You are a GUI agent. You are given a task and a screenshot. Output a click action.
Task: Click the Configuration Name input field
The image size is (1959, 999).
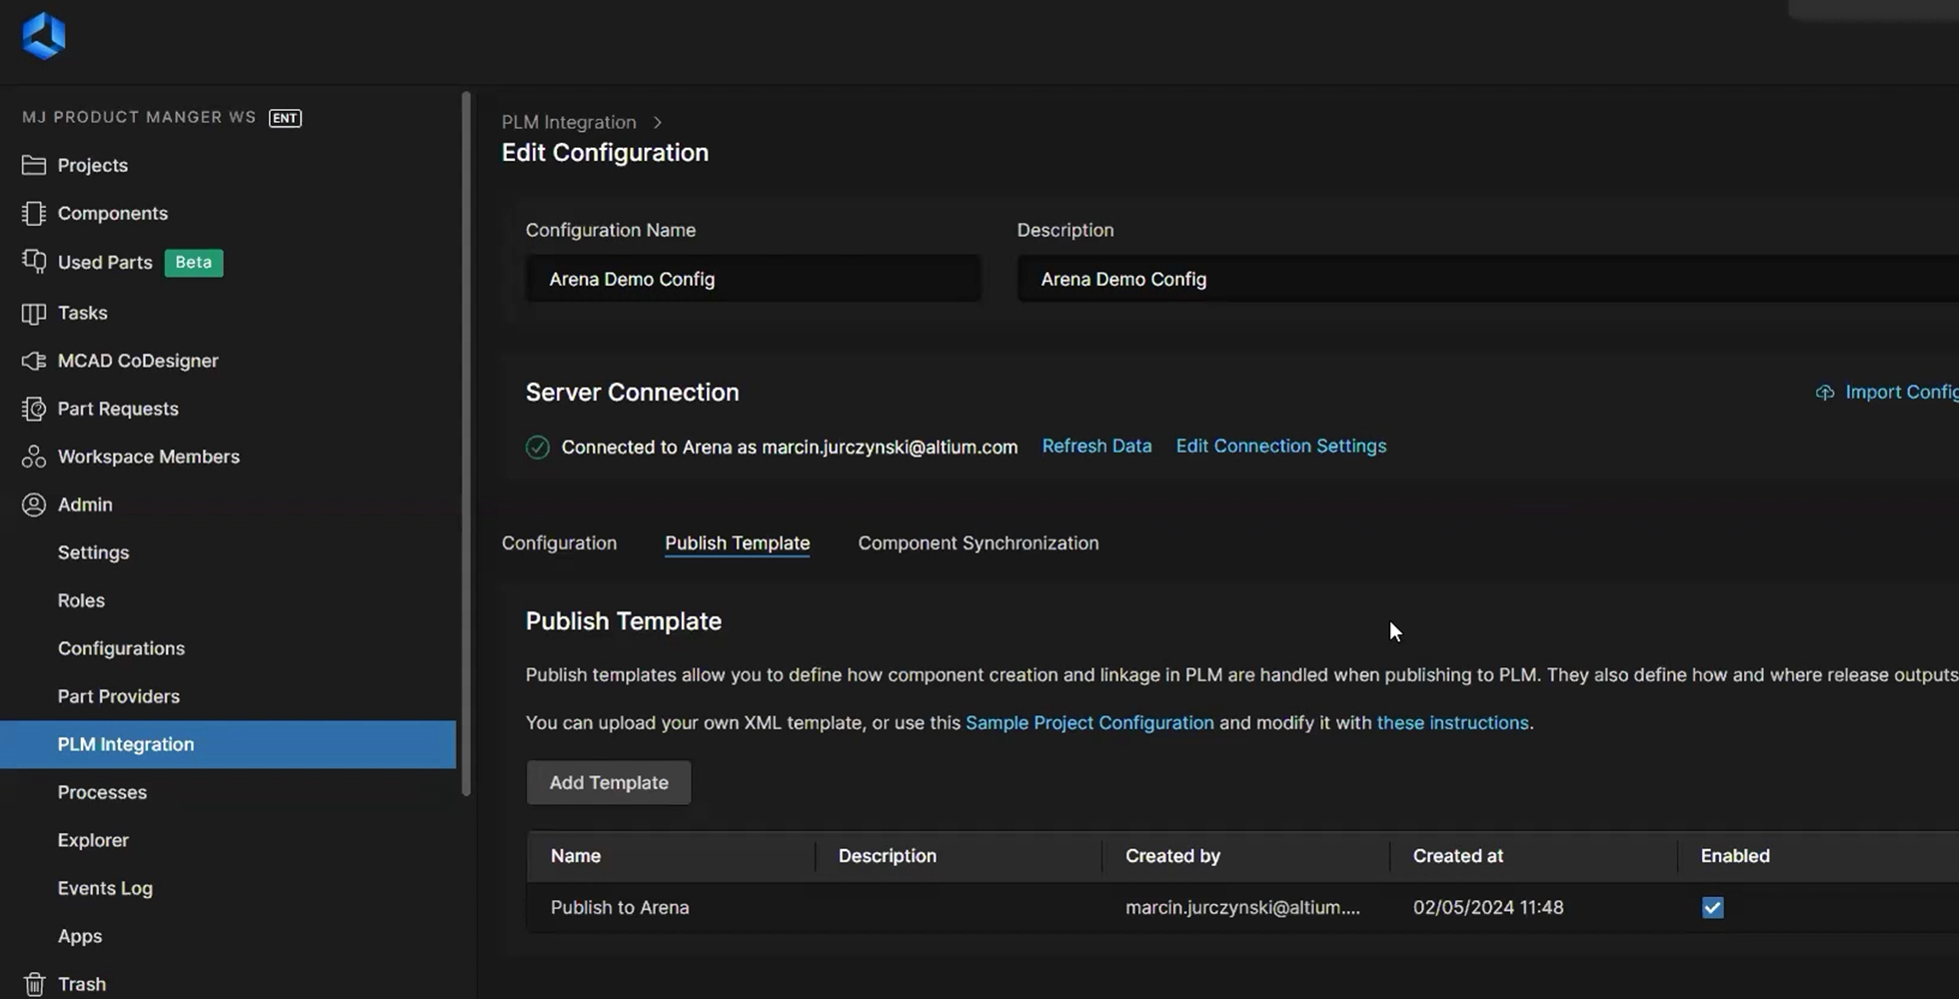(754, 279)
